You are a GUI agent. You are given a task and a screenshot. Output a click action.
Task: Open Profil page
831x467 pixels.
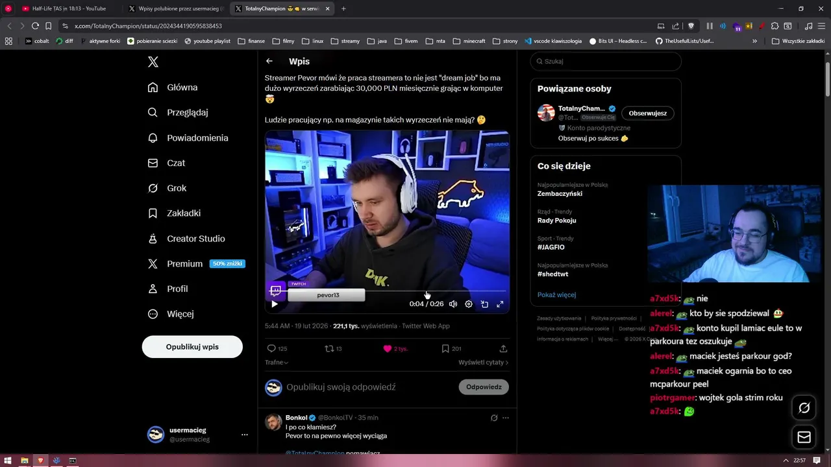pos(167,289)
